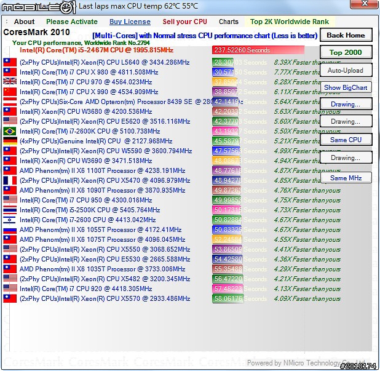Screen dimensions: 380x371
Task: Click France flag beside Xeon X5470 row
Action: [x=10, y=180]
